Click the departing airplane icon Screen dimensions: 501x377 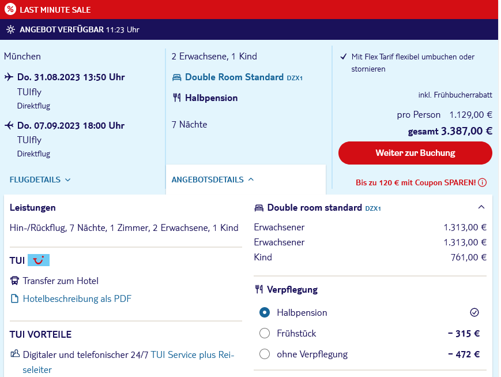(x=9, y=77)
